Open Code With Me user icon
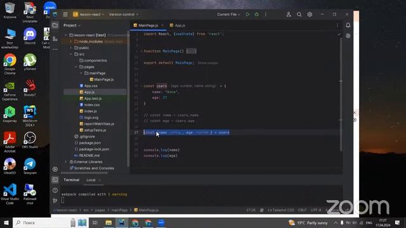406x228 pixels. pyautogui.click(x=289, y=15)
